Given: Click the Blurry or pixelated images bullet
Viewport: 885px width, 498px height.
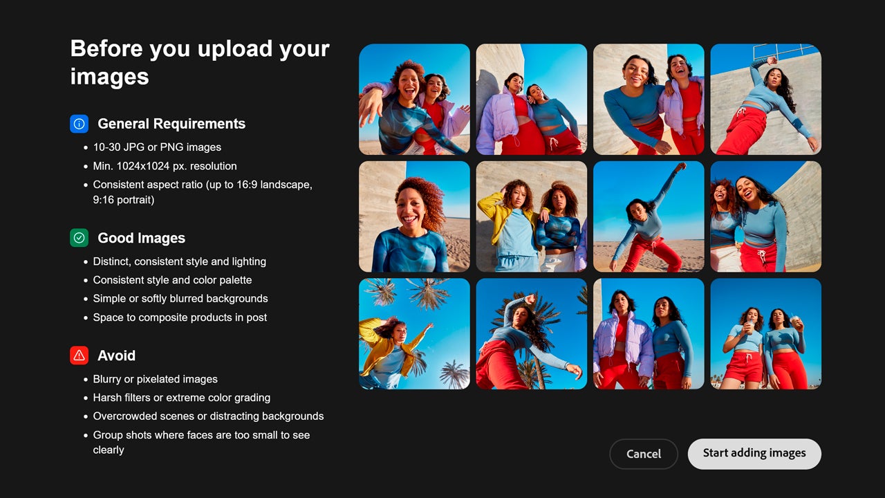Looking at the screenshot, I should click(156, 379).
